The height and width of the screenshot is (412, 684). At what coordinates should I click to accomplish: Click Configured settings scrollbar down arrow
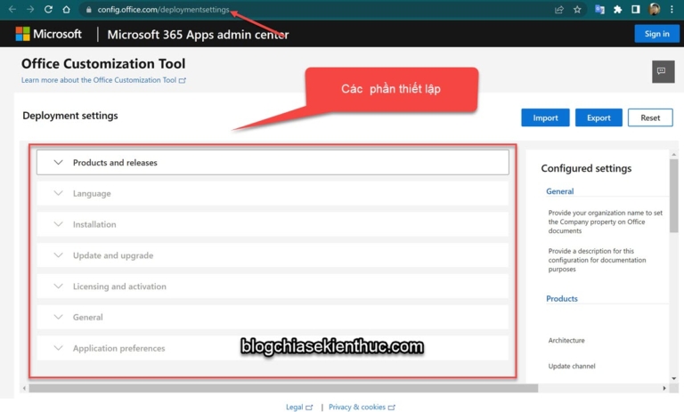(674, 378)
